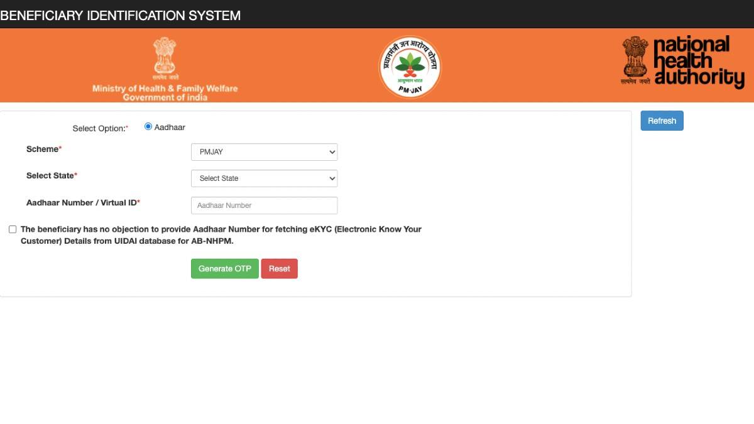This screenshot has height=424, width=754.
Task: Click the 'Scheme' field label
Action: coord(43,149)
